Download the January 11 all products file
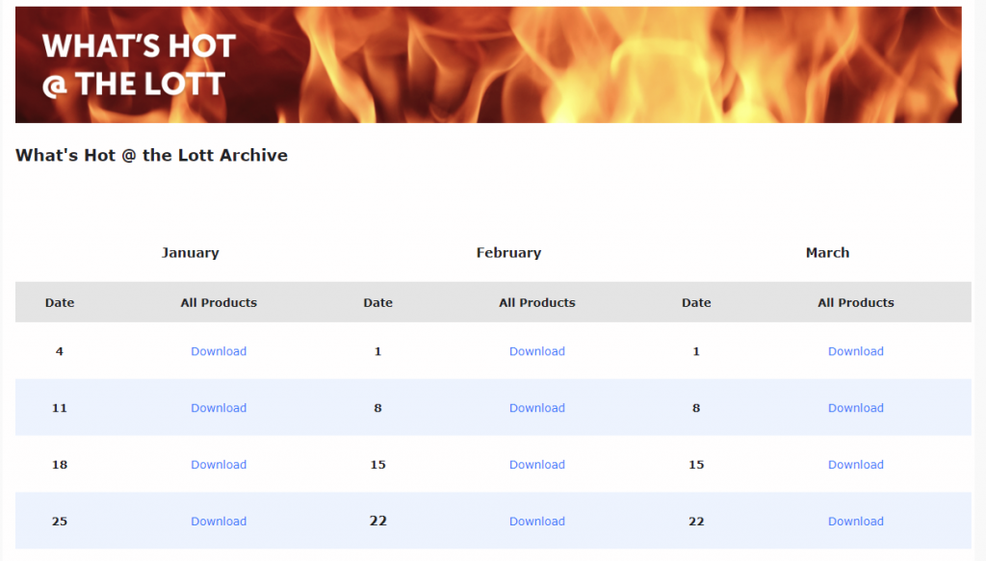Screen dimensions: 986x561 coord(219,408)
